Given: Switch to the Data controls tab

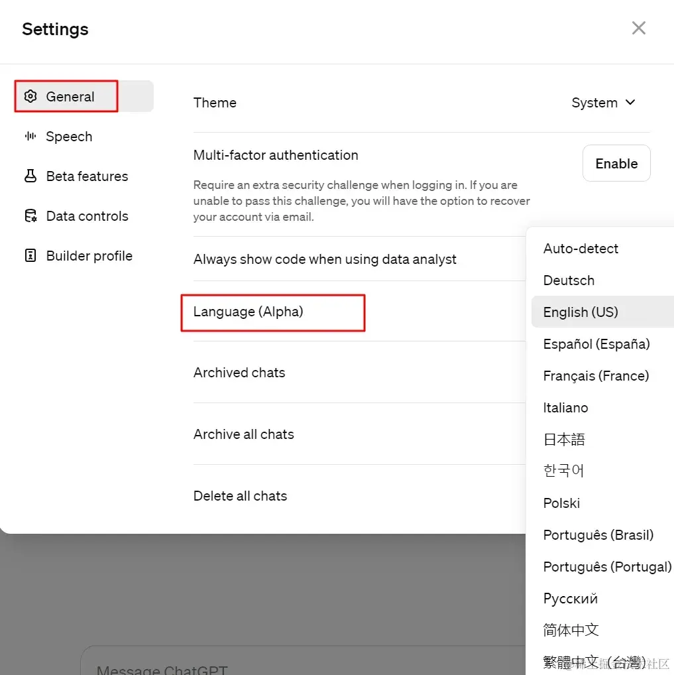Looking at the screenshot, I should [x=87, y=216].
